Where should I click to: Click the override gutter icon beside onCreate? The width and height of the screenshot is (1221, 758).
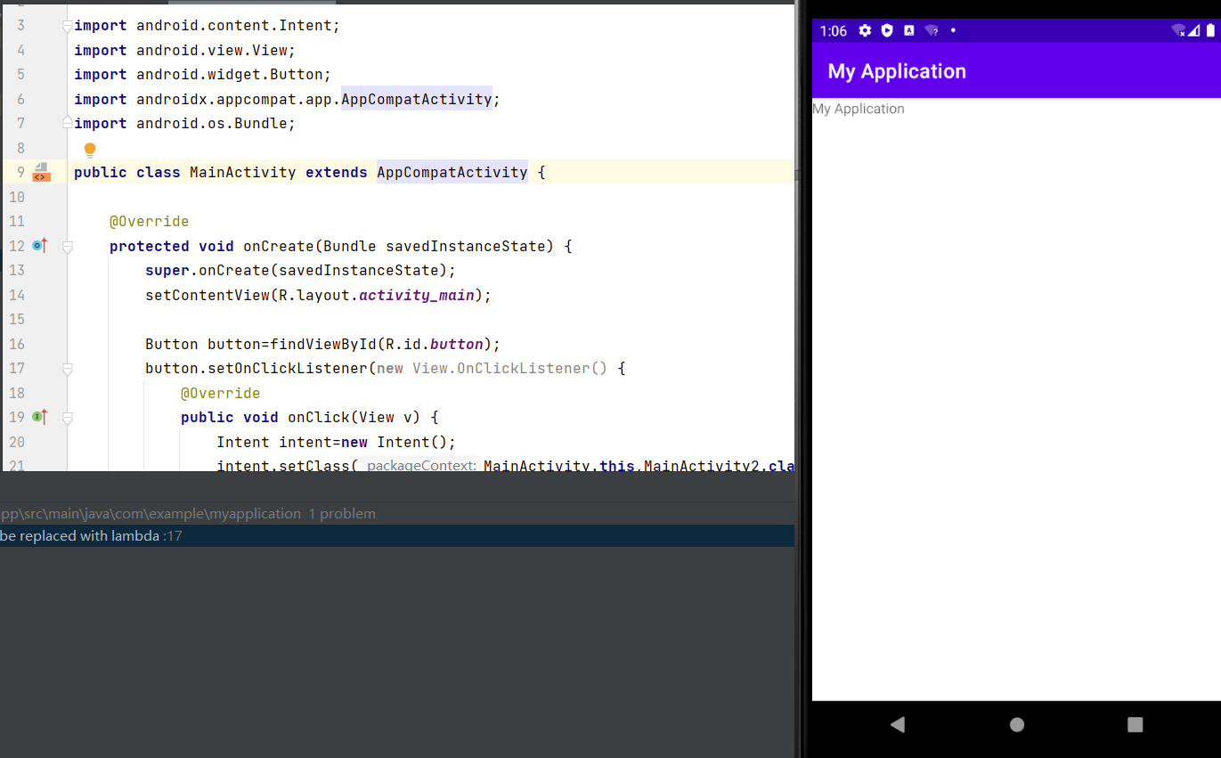pyautogui.click(x=39, y=245)
